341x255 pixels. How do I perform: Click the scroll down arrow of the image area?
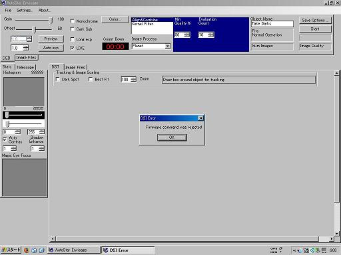(x=337, y=234)
